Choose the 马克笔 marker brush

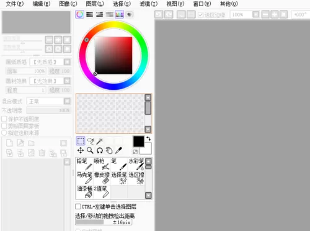point(84,178)
